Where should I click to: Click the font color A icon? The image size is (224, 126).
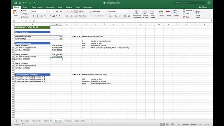(59, 16)
